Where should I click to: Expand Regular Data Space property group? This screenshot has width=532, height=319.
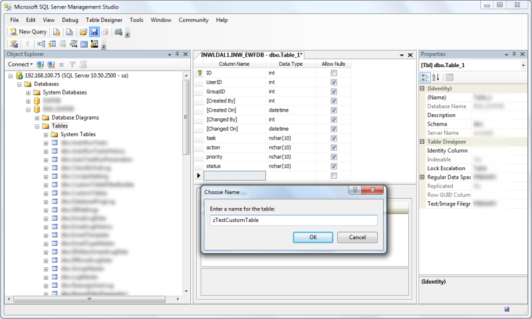[422, 177]
